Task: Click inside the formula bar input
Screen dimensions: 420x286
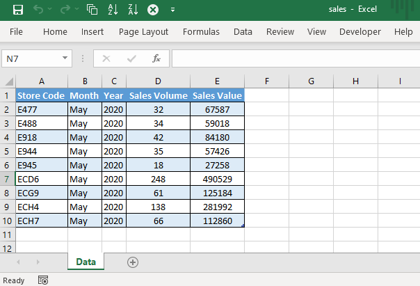Action: click(292, 59)
